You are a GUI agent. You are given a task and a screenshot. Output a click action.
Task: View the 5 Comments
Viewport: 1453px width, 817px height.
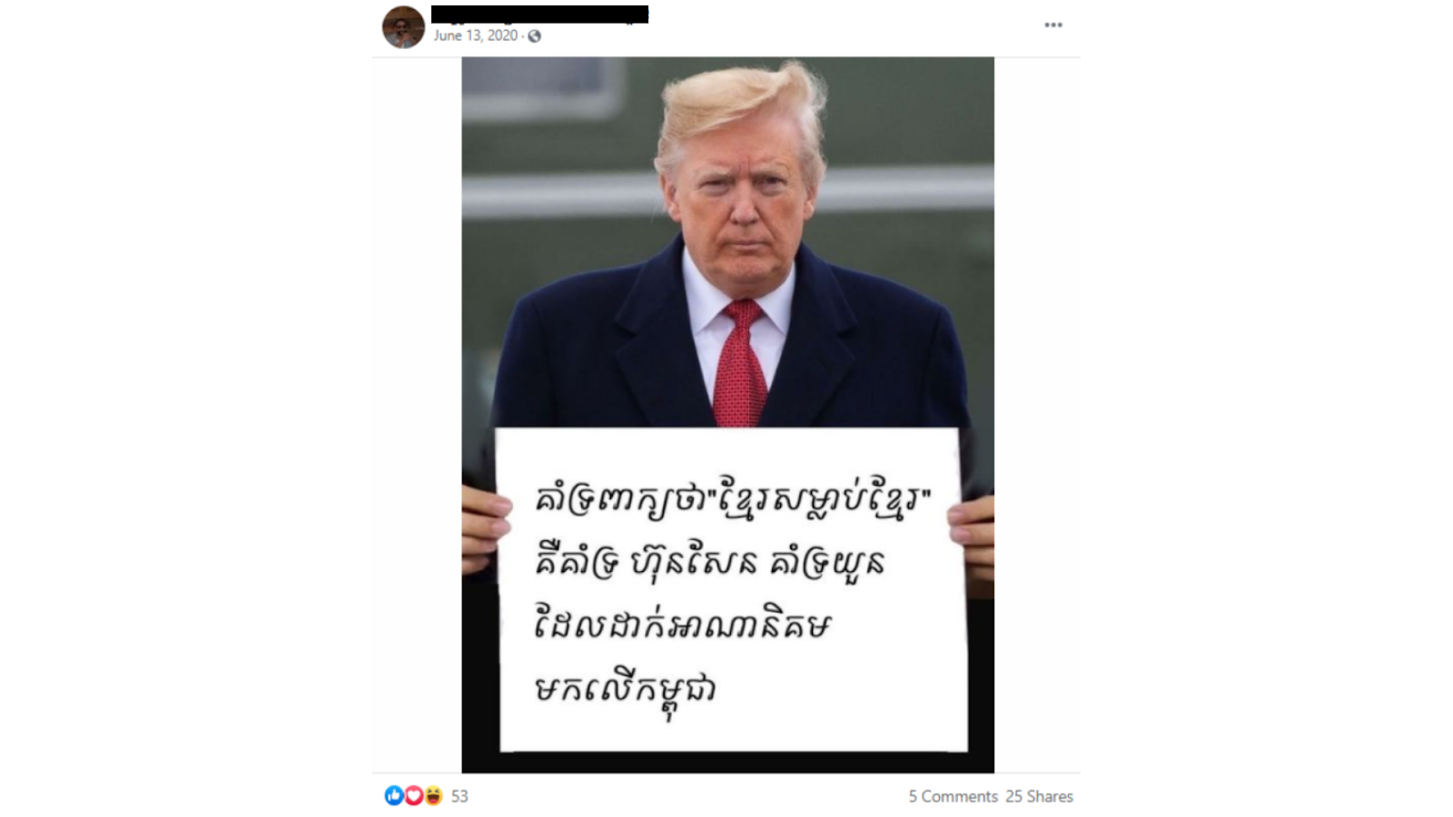click(953, 796)
